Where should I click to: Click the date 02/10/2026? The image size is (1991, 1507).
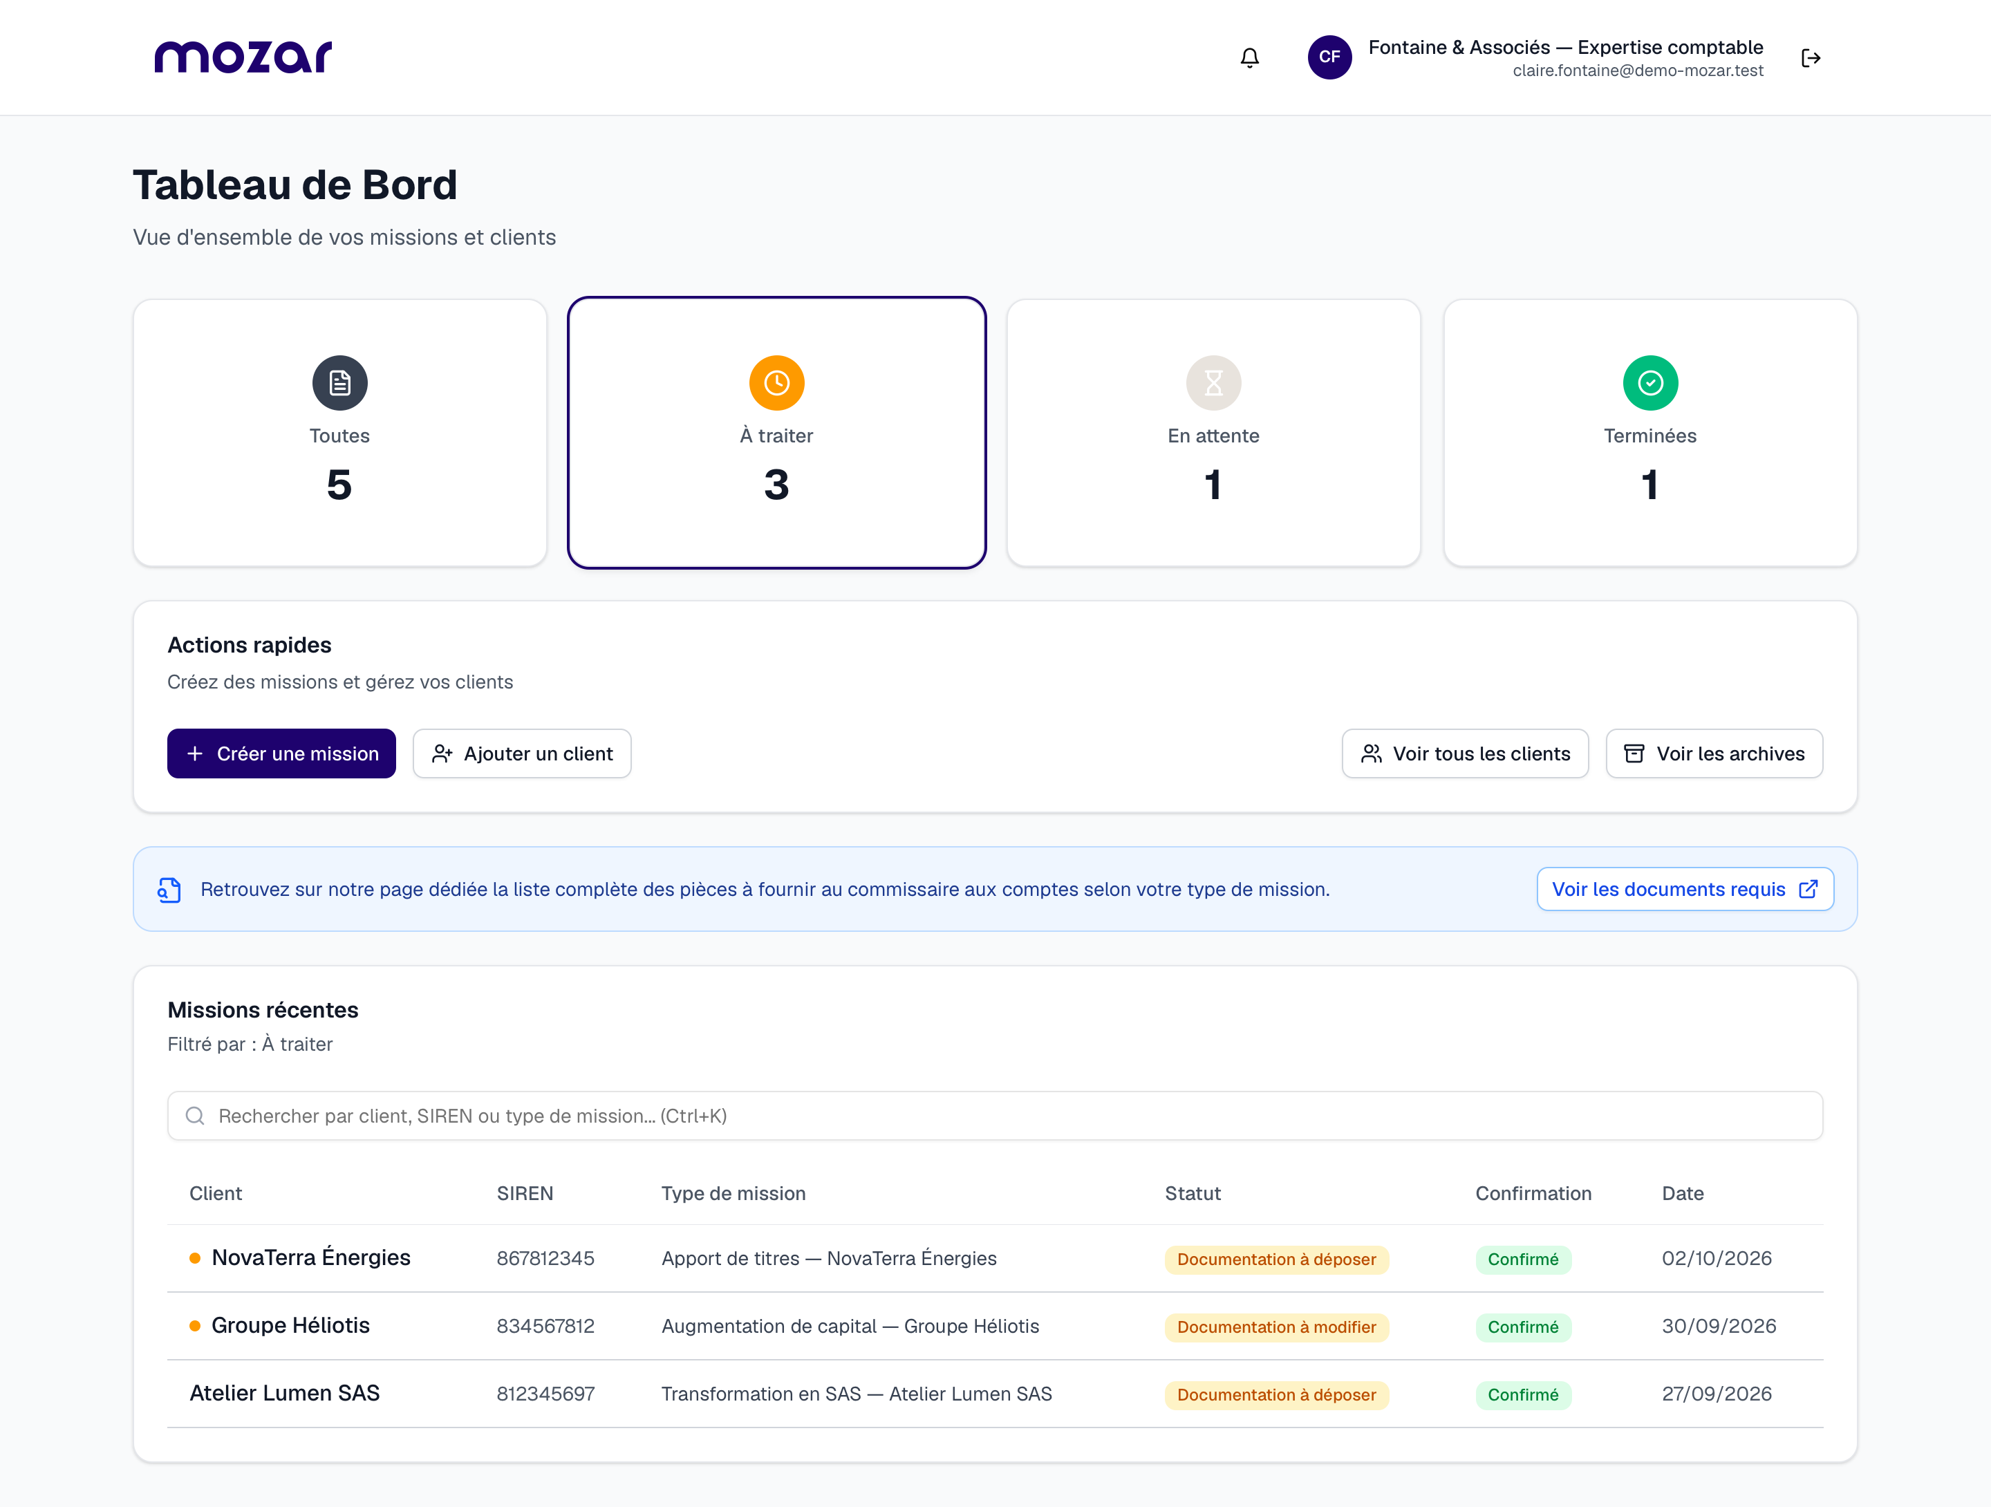click(x=1717, y=1259)
